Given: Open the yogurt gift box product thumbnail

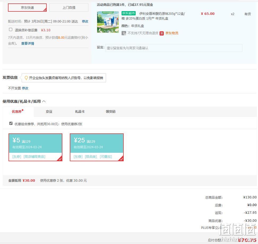Looking at the screenshot, I should (x=108, y=22).
